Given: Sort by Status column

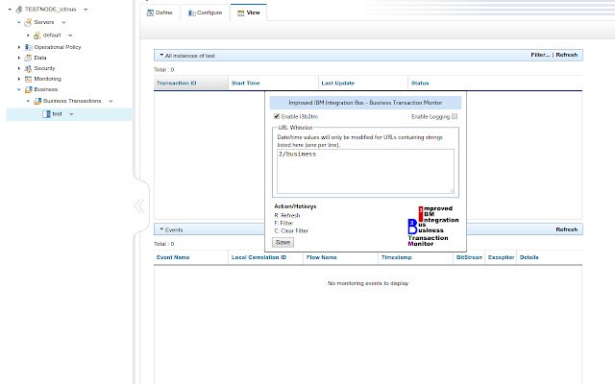Looking at the screenshot, I should [496, 84].
